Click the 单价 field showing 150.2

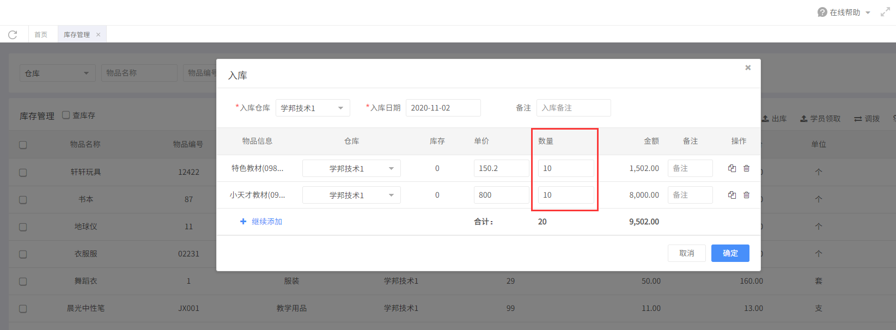point(501,168)
